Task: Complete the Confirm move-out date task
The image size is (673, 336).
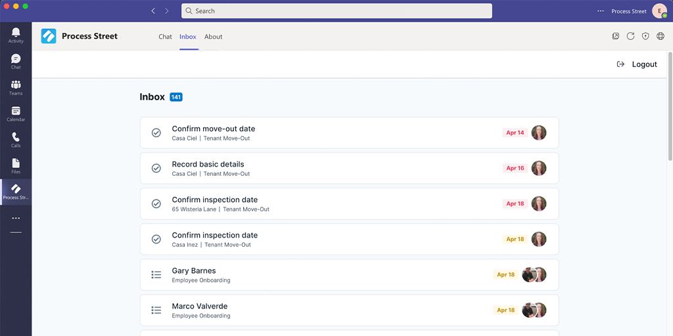Action: pyautogui.click(x=156, y=133)
